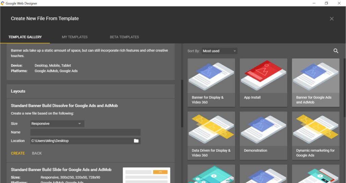Click the Standard Banner Build Slide layout preview
346x183 pixels.
coord(147,175)
